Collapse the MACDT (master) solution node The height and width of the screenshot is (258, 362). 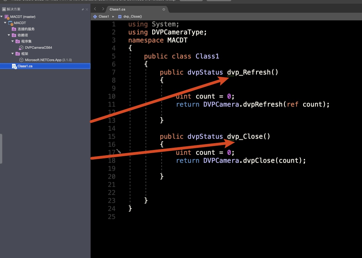coord(2,17)
